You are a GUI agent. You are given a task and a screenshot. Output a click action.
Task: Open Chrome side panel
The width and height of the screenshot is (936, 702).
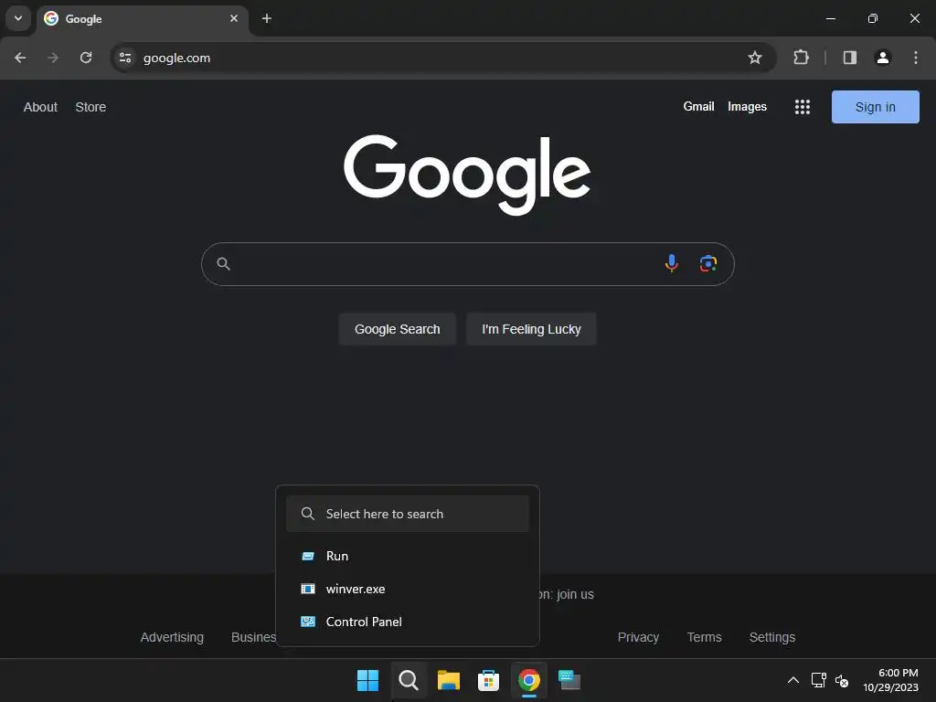(x=849, y=58)
